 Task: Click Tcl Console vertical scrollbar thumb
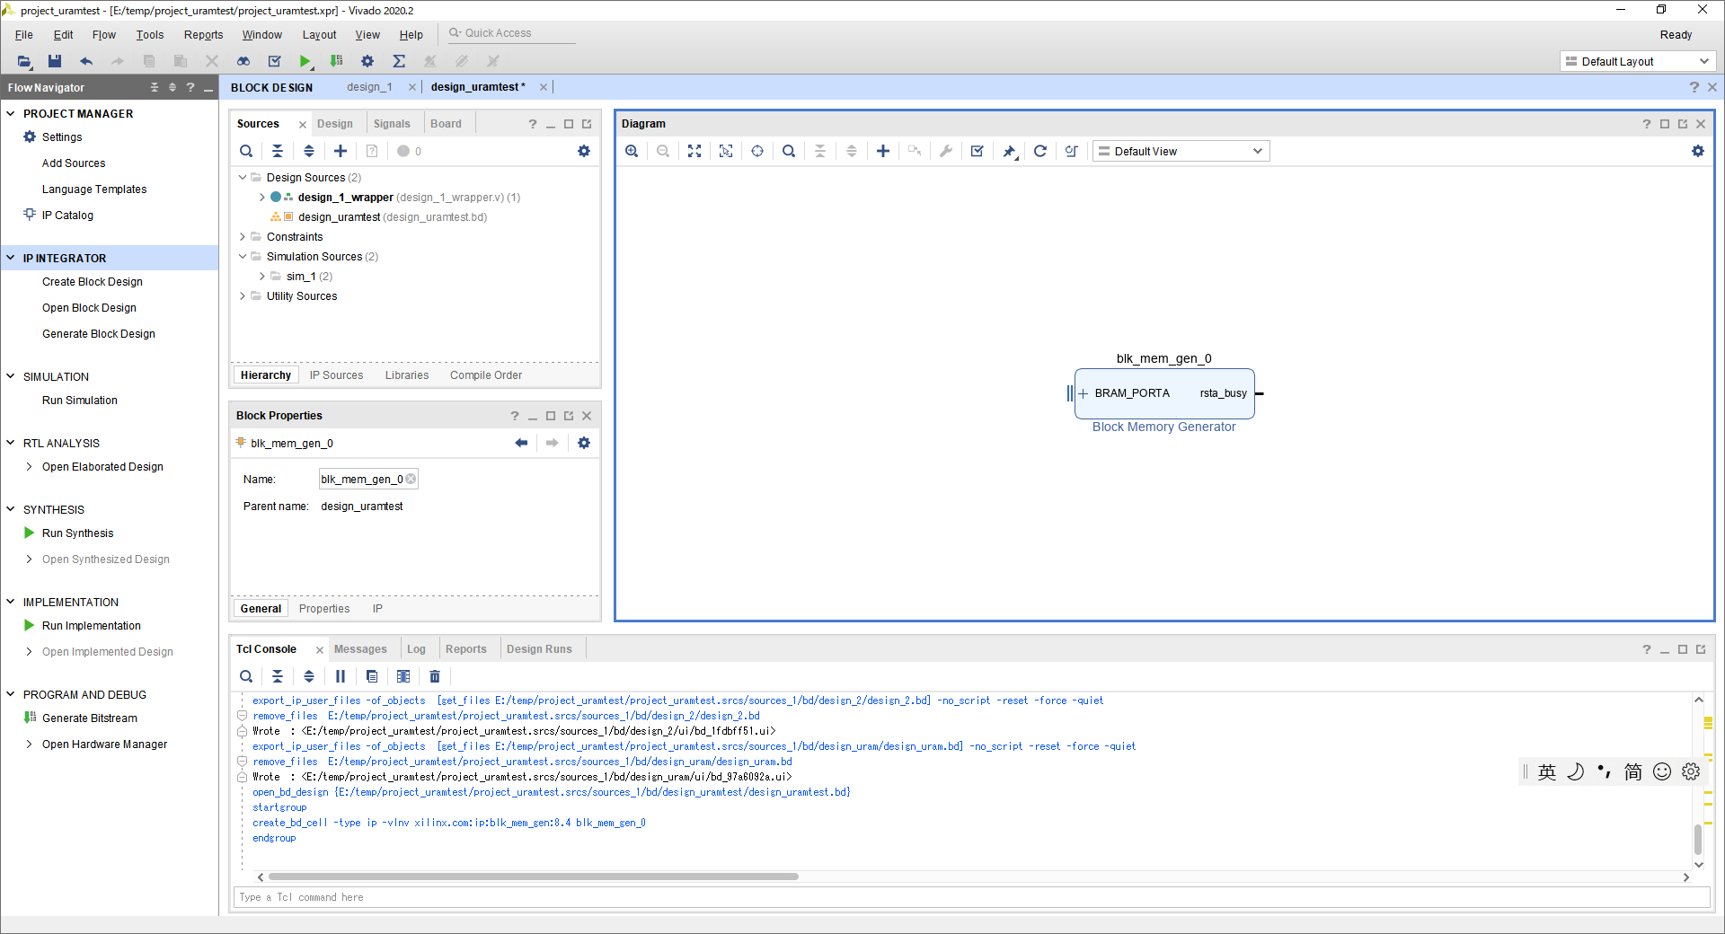click(x=1698, y=840)
